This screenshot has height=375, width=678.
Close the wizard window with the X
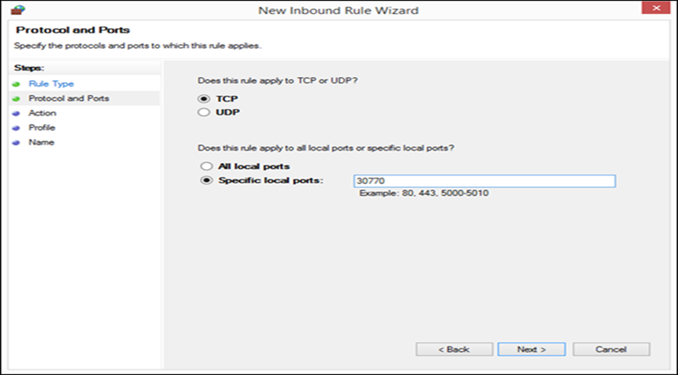coord(656,9)
